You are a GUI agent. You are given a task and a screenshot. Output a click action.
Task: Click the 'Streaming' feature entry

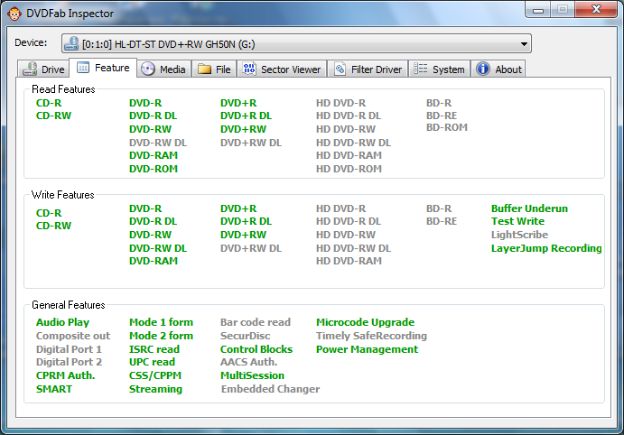[155, 389]
